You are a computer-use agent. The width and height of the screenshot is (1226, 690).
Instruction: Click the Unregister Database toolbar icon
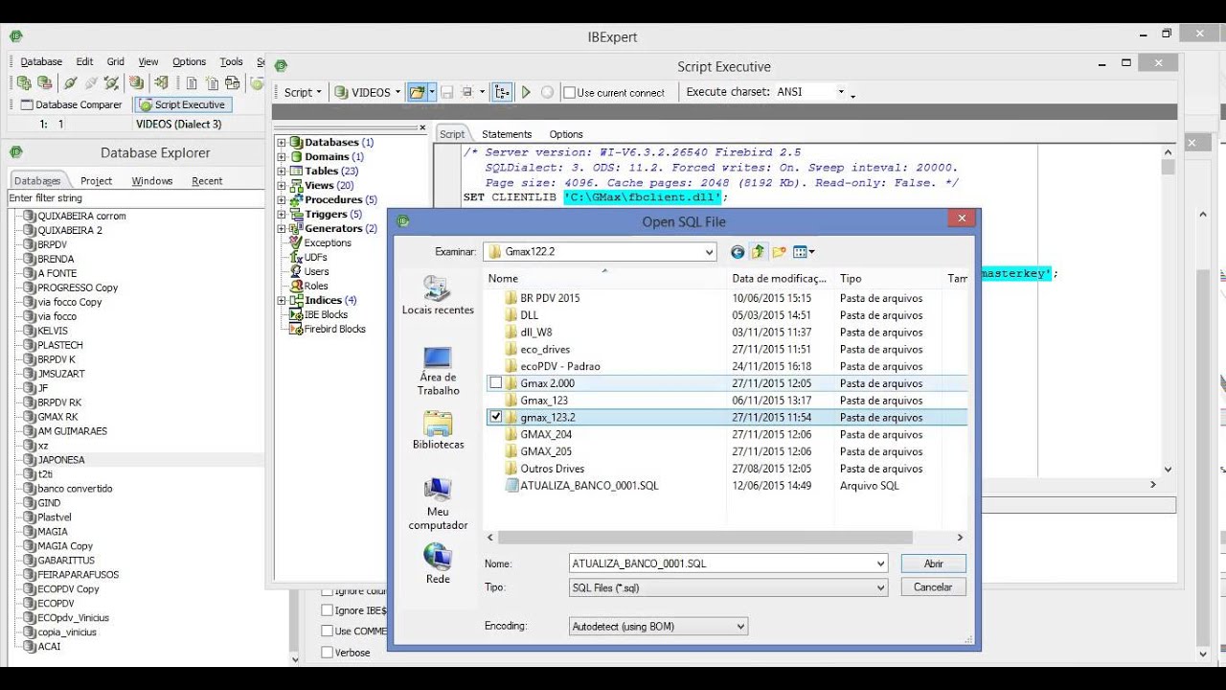(44, 83)
